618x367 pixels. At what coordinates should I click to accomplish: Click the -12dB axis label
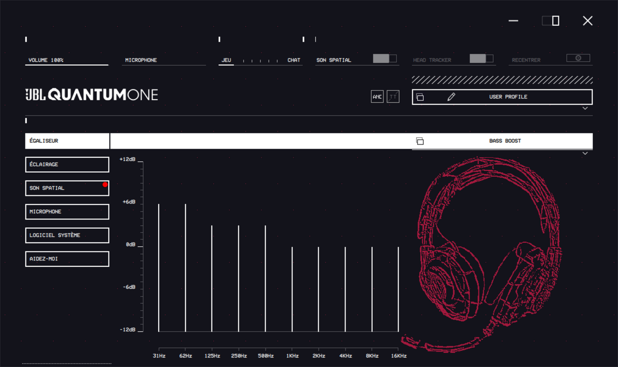(127, 330)
